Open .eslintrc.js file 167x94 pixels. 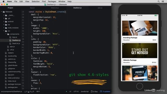[x=11, y=59]
